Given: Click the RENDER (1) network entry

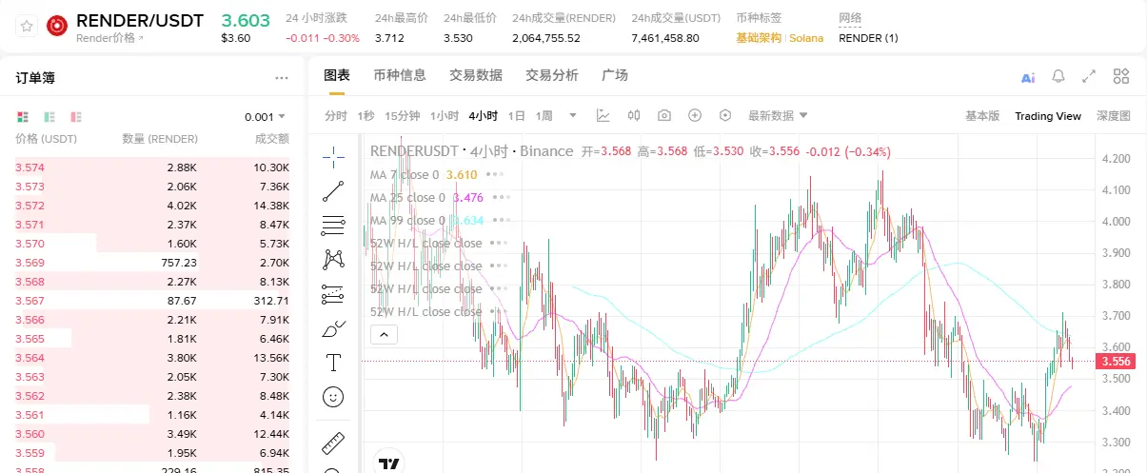Looking at the screenshot, I should (x=868, y=38).
